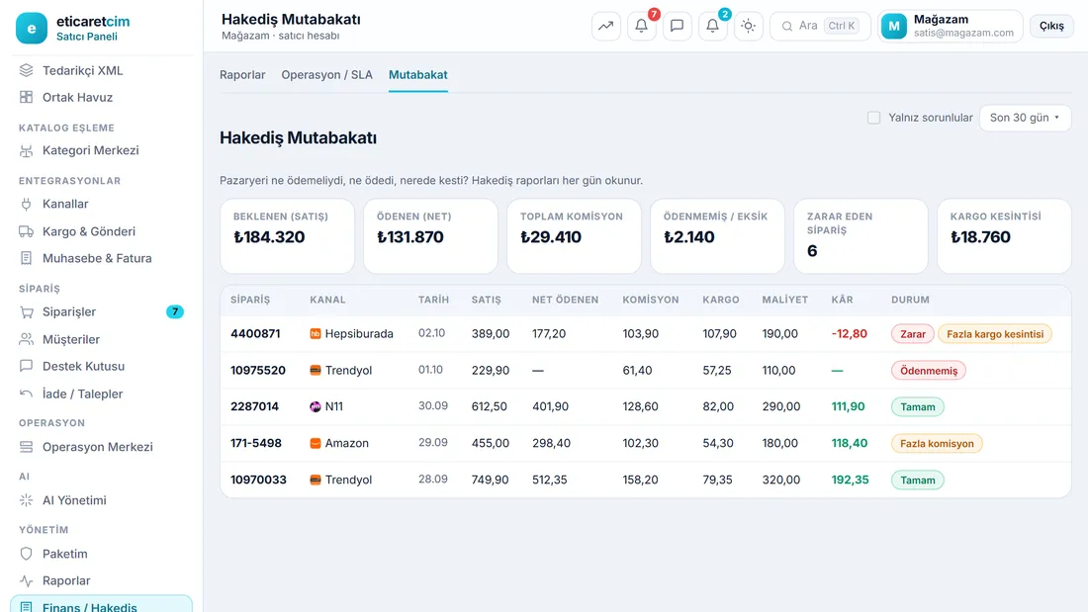Screen dimensions: 1088x612
Task: Go to Ortak Havuz in sidebar
Action: click(101, 97)
